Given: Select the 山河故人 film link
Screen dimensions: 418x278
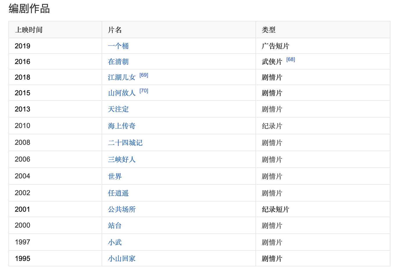Looking at the screenshot, I should tap(122, 93).
